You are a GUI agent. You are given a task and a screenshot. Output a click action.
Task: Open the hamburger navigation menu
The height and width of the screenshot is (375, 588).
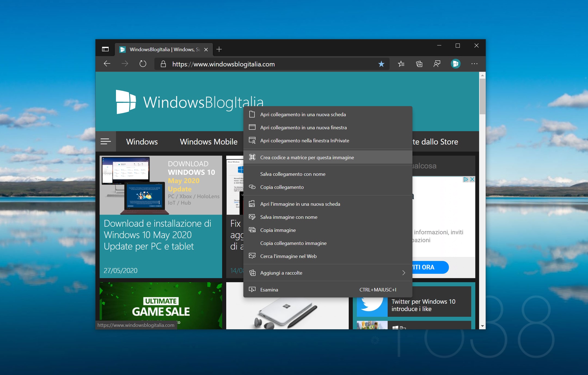(106, 141)
